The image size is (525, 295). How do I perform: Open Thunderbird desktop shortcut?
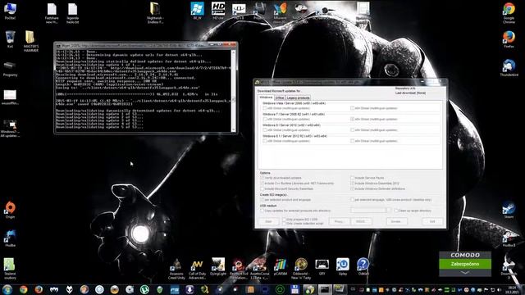(509, 68)
